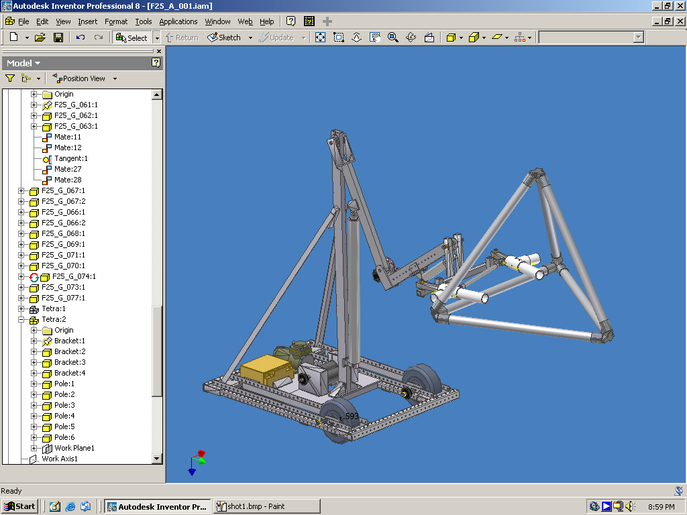This screenshot has height=515, width=687.
Task: Expand the F25_G_061:1 node
Action: 34,105
